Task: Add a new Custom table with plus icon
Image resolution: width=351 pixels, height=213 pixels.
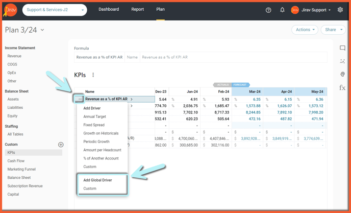Action: click(61, 145)
